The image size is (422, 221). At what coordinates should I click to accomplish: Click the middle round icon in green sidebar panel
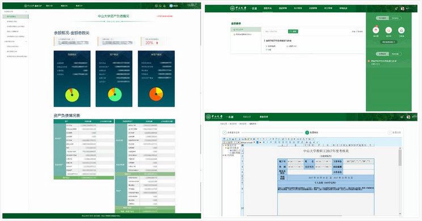(x=389, y=30)
